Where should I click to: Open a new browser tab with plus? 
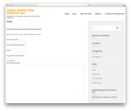[x=124, y=6]
